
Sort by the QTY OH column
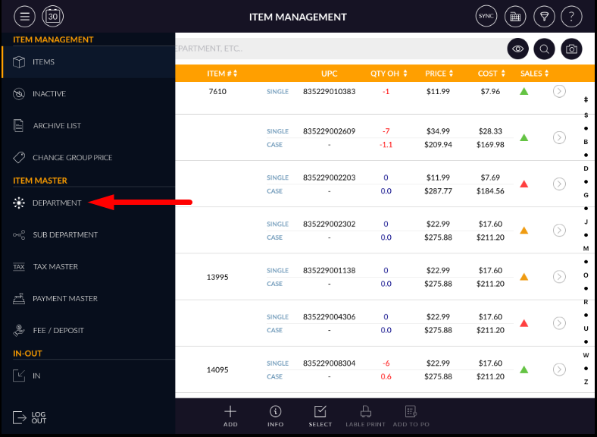click(389, 74)
